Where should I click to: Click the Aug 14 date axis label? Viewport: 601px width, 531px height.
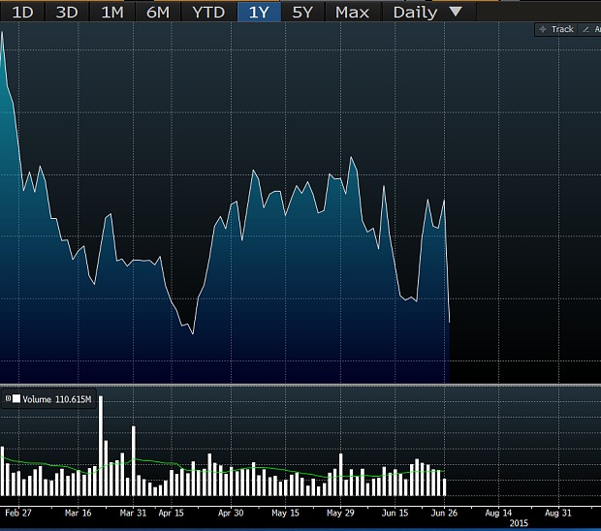498,512
